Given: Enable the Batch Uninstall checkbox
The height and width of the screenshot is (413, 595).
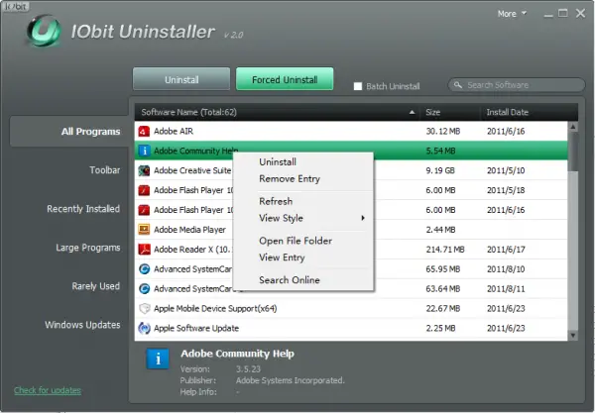Looking at the screenshot, I should click(357, 86).
